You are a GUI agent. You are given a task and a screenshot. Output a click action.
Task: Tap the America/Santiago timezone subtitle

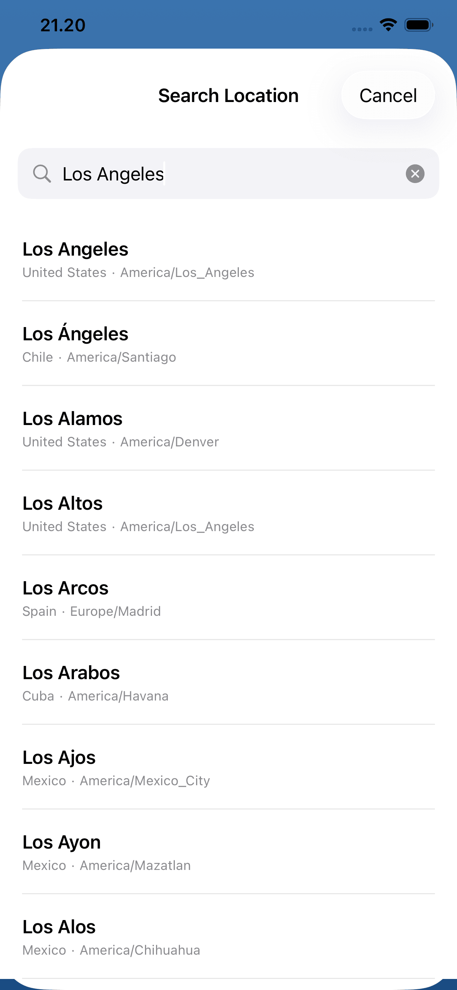[x=121, y=357]
